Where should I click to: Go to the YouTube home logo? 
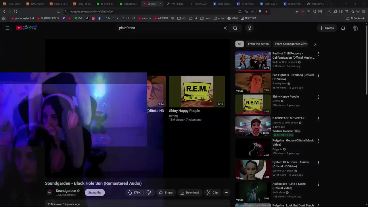click(26, 28)
